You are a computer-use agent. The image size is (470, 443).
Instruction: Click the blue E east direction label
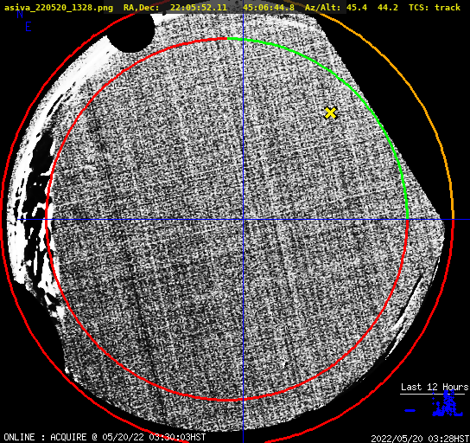click(29, 27)
